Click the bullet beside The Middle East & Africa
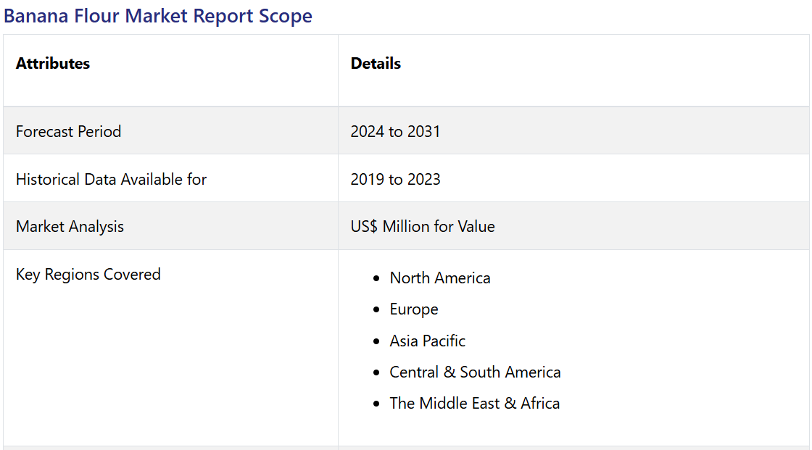This screenshot has height=450, width=812. 376,404
